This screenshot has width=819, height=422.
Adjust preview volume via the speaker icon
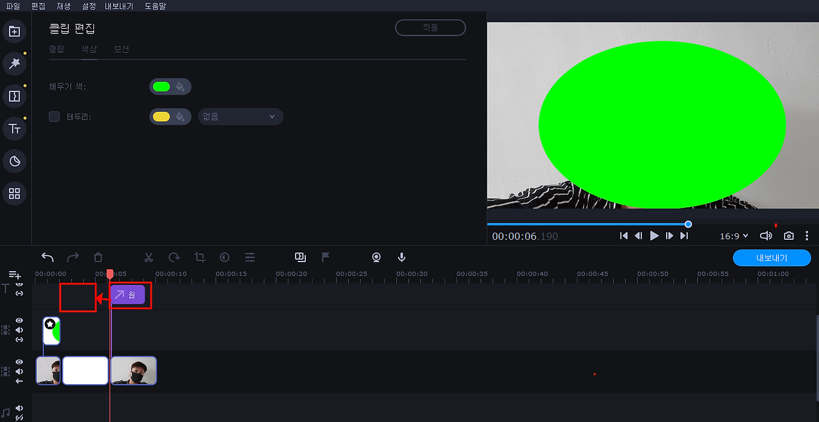click(x=766, y=236)
